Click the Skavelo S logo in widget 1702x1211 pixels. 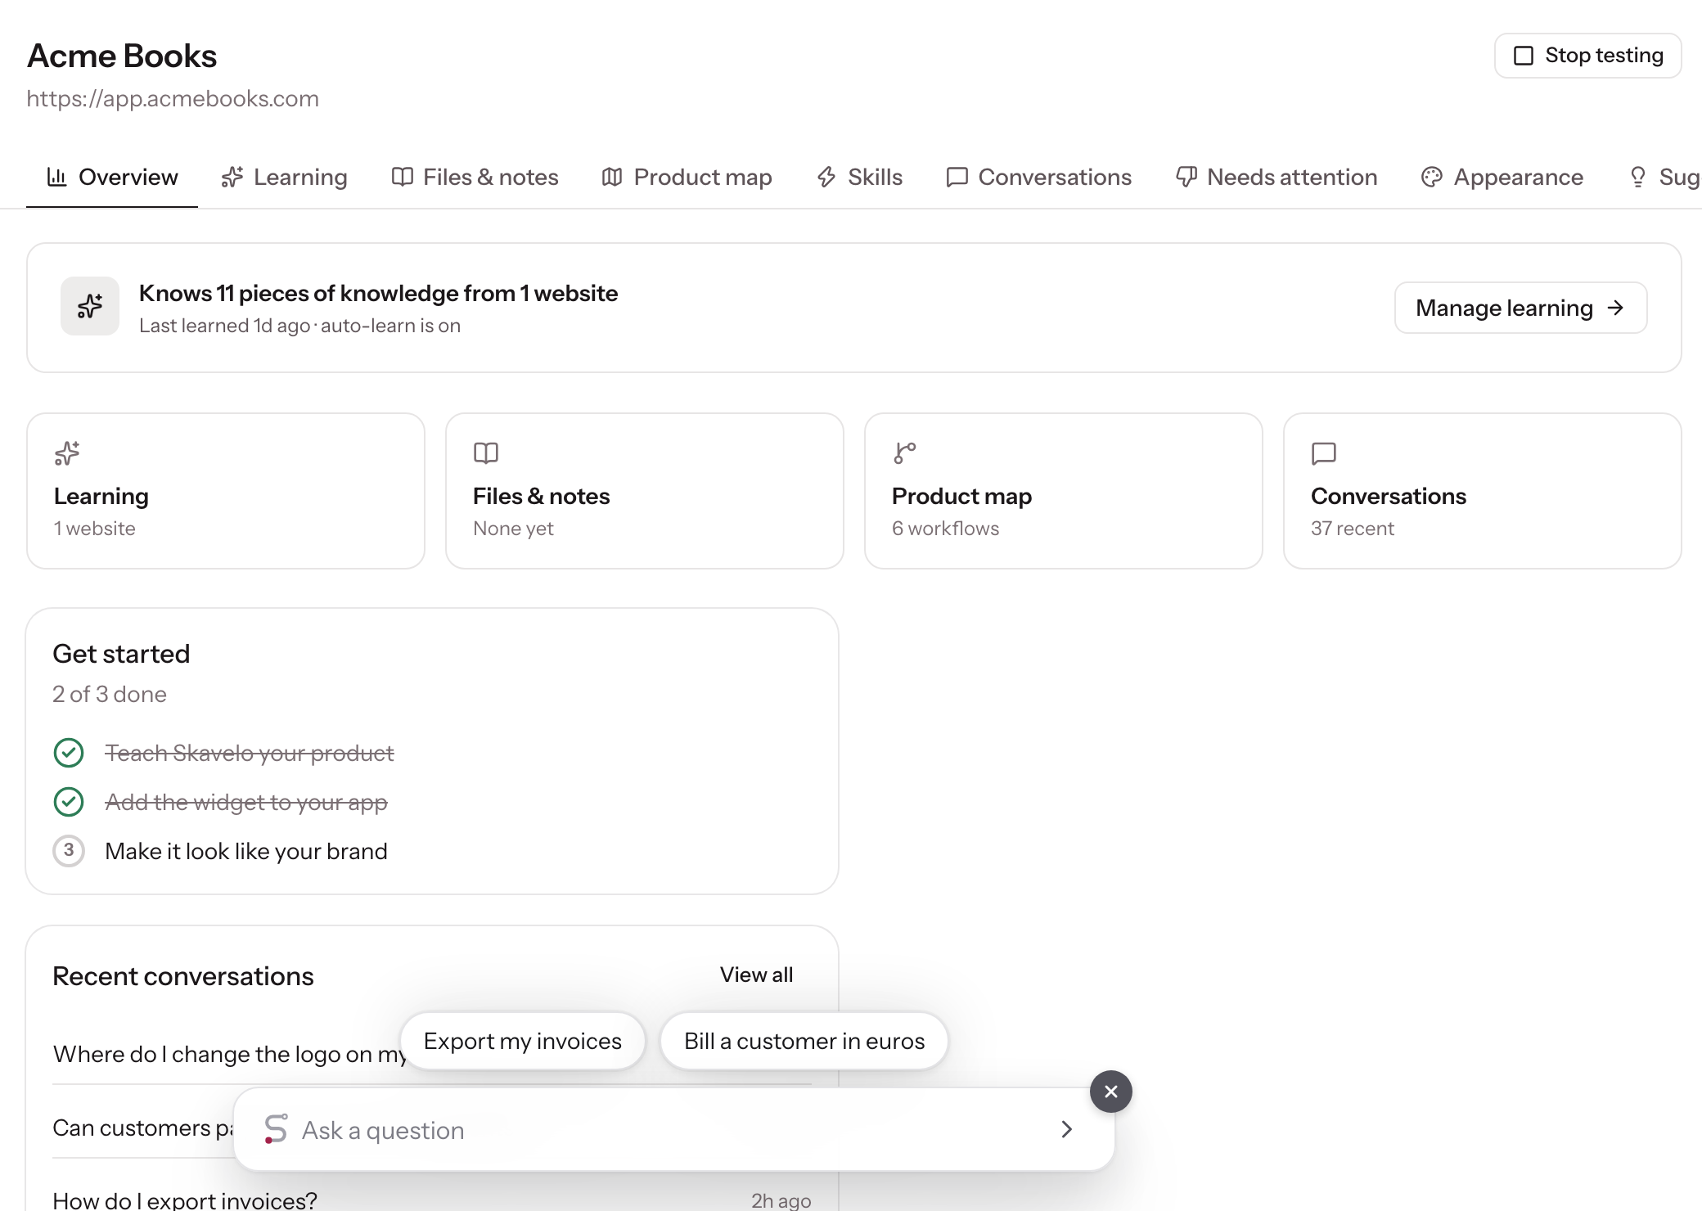click(x=276, y=1129)
